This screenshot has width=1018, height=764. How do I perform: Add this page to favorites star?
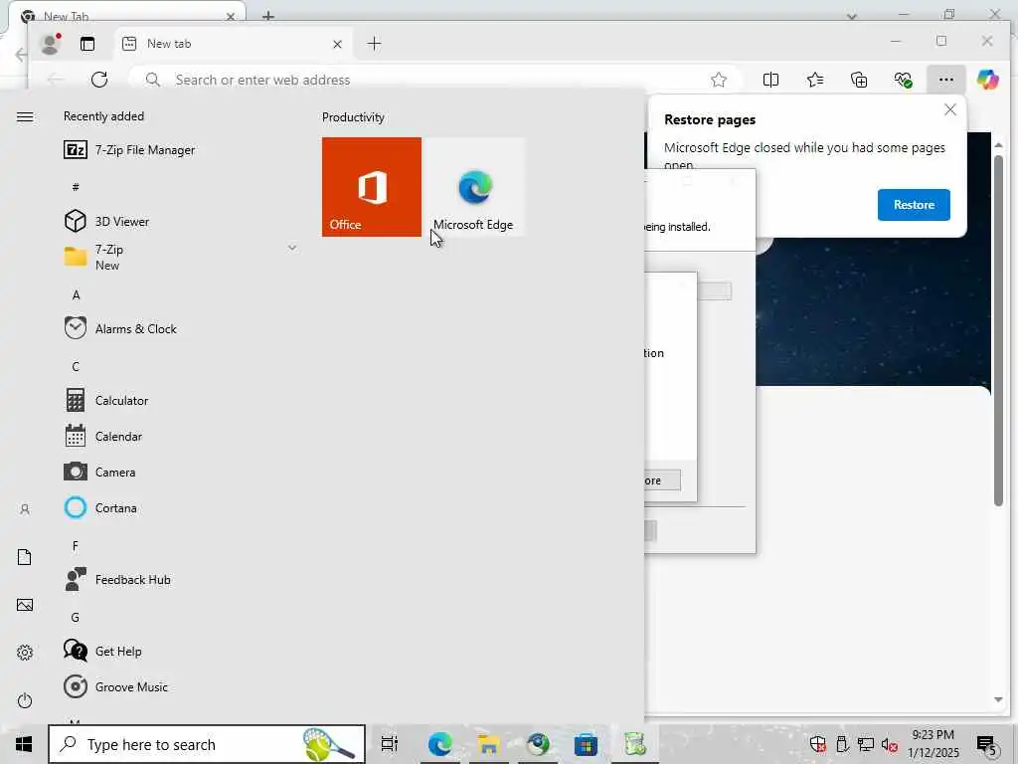pyautogui.click(x=718, y=80)
